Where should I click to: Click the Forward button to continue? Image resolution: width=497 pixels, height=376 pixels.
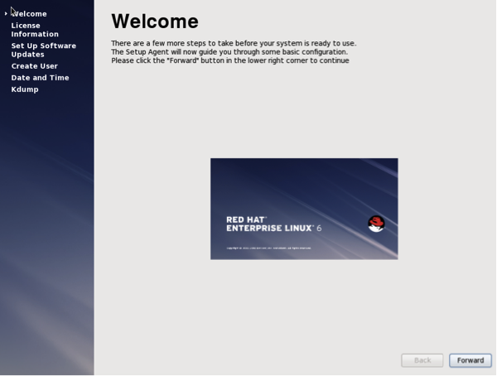pyautogui.click(x=470, y=360)
